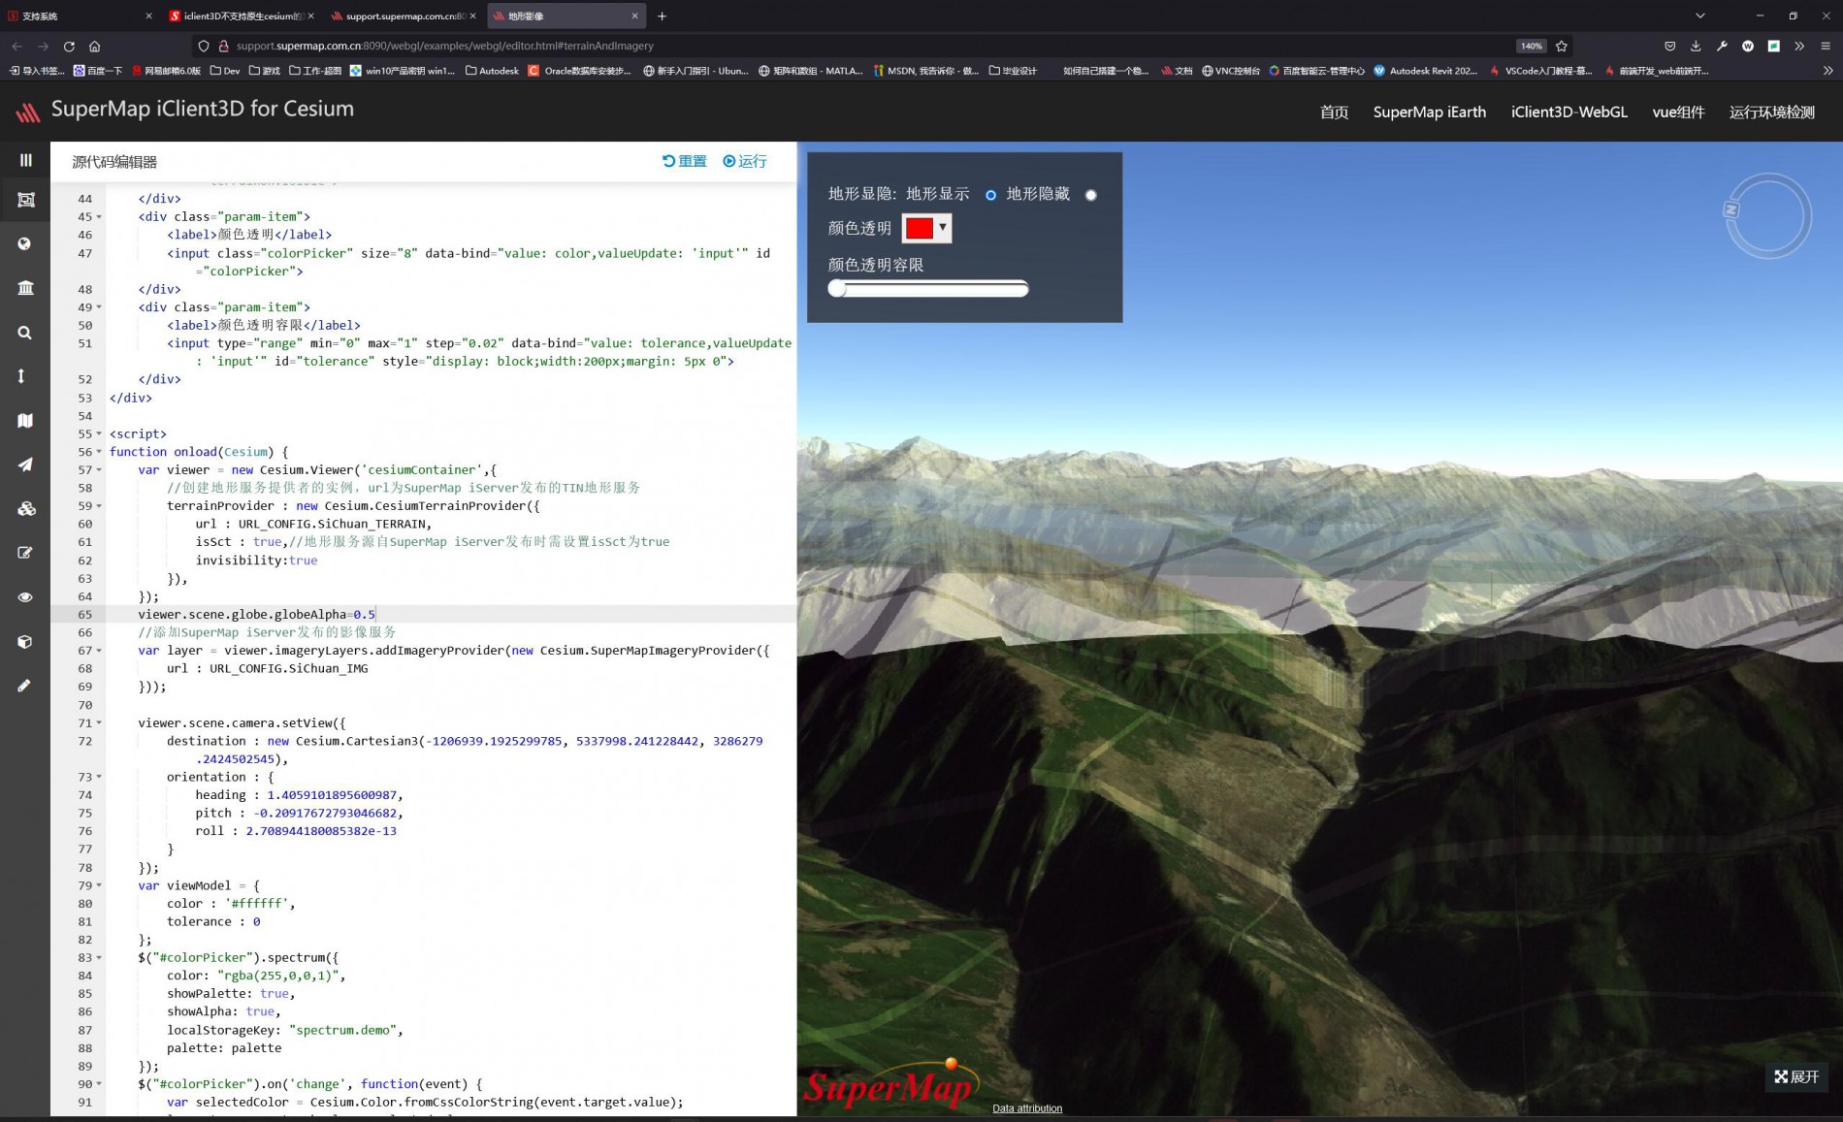Open Data attribution link
The image size is (1843, 1122).
pyautogui.click(x=1027, y=1108)
